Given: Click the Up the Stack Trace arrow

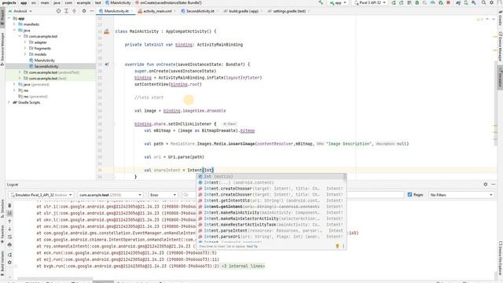Looking at the screenshot, I should [x=9, y=222].
